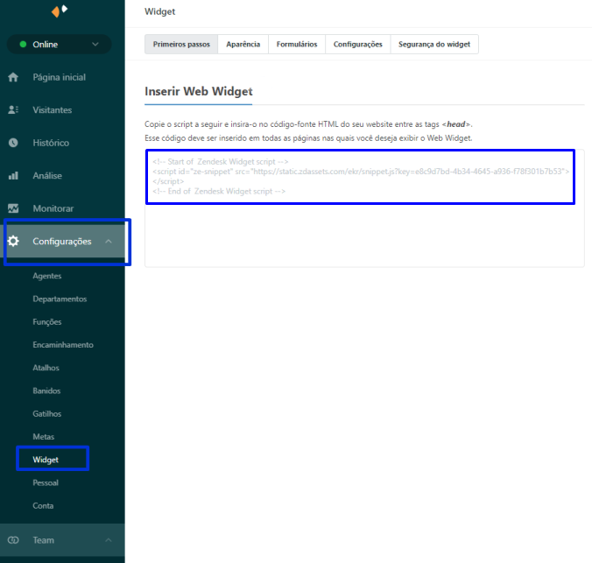Viewport: 592px width, 563px height.
Task: Switch to the Primeiros passos tab
Action: [x=181, y=44]
